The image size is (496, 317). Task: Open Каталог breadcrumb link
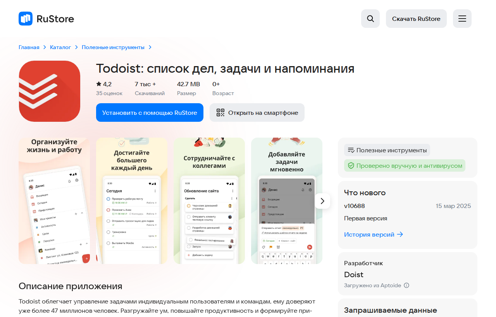60,47
